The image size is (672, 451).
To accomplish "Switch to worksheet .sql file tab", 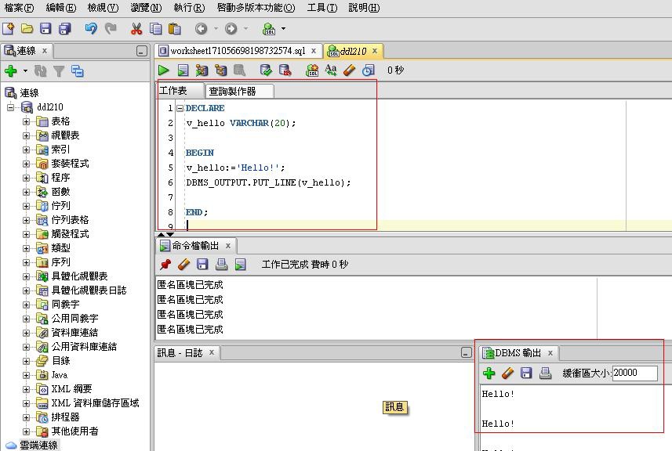I will (237, 51).
